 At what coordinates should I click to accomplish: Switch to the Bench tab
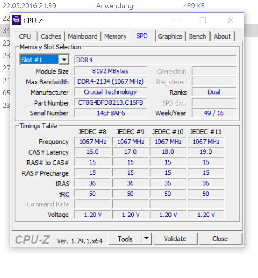pos(197,36)
